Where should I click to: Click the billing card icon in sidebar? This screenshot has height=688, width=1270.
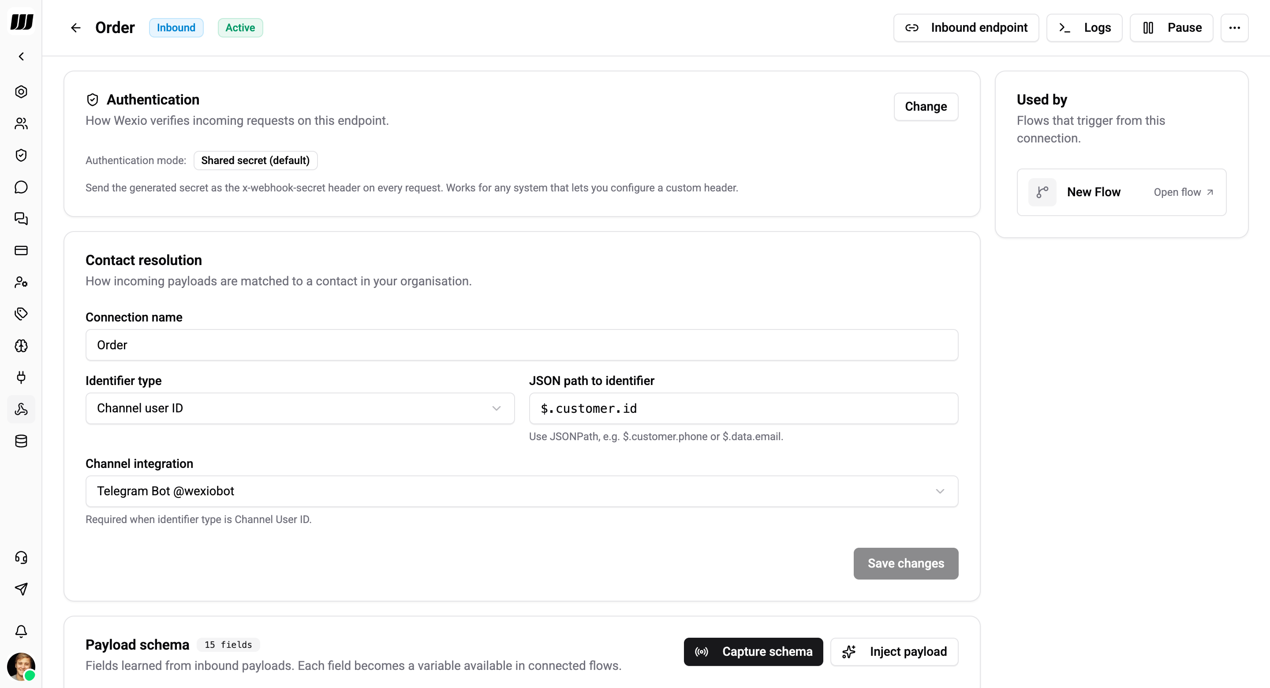tap(21, 251)
